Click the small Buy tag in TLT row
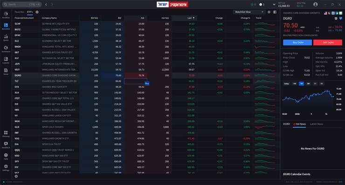Screen dimensions: 345x185 coord(147,83)
